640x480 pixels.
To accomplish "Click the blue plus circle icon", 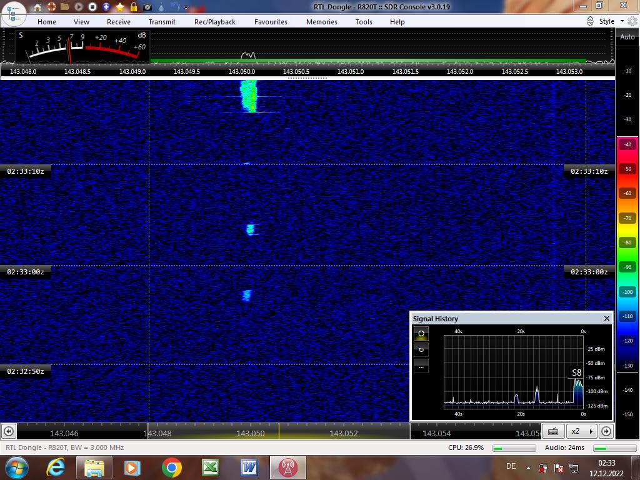I will click(x=106, y=7).
